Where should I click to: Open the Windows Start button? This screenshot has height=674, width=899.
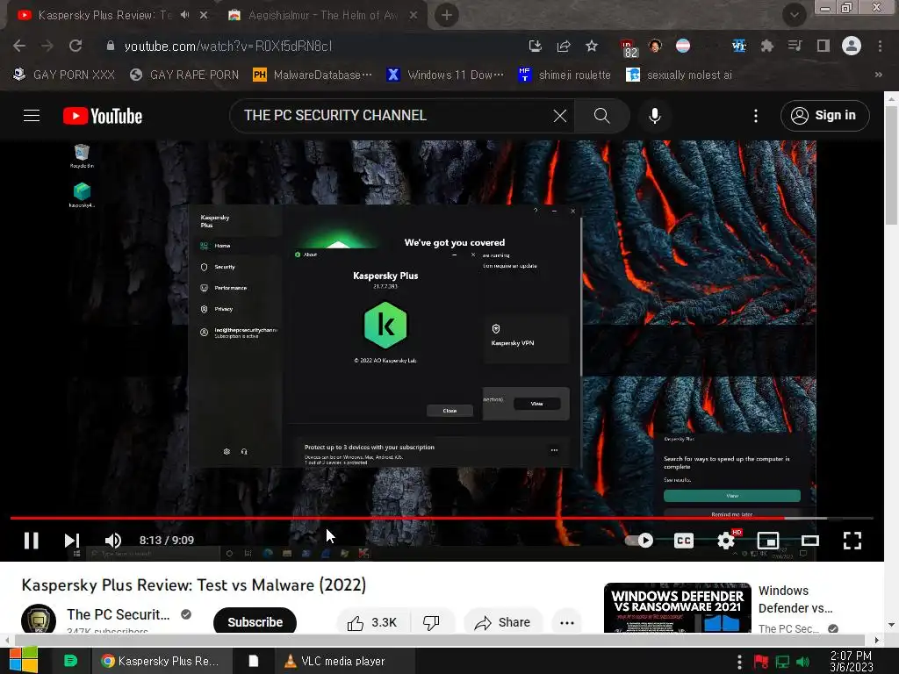24,660
